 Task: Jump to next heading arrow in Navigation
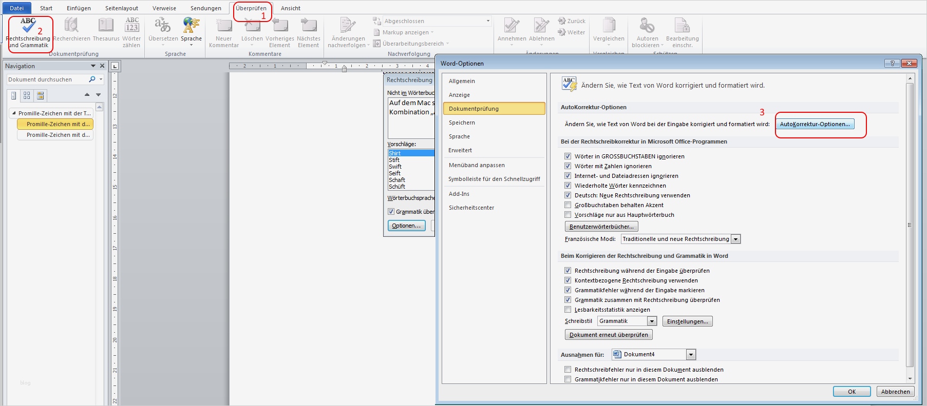tap(99, 95)
